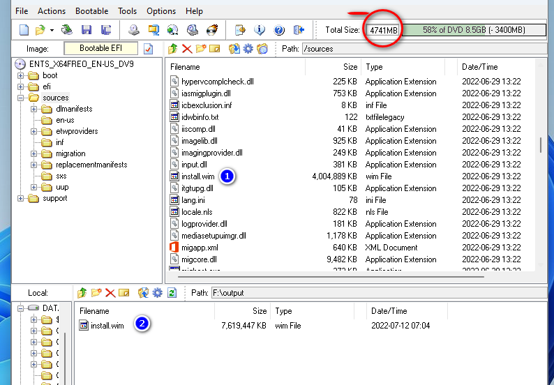The image size is (554, 385).
Task: Click gear icon in the Local toolbar
Action: pyautogui.click(x=158, y=293)
